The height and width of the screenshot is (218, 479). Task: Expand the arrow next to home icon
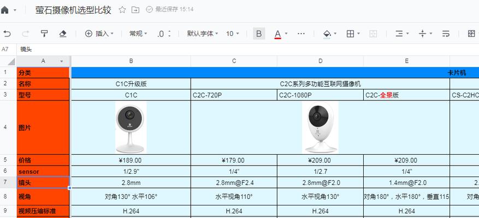point(15,10)
